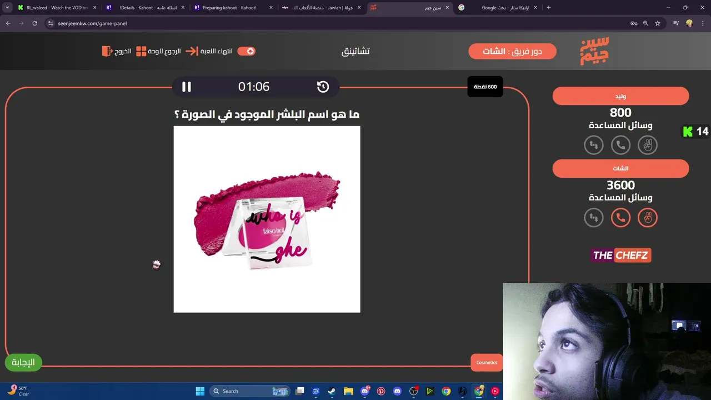Image resolution: width=711 pixels, height=400 pixels.
Task: Click the سين جيم logo
Action: [x=594, y=51]
